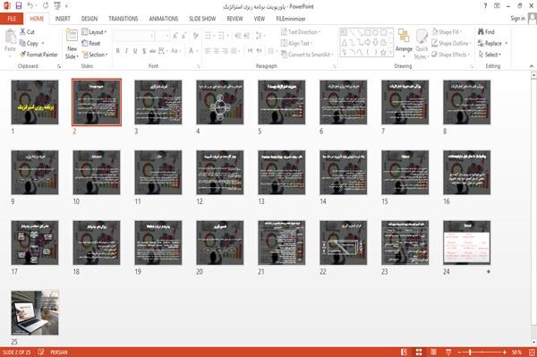
Task: Select the Format Painter tool
Action: click(x=38, y=55)
